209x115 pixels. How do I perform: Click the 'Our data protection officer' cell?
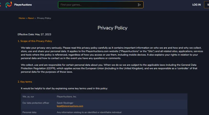point(36,103)
